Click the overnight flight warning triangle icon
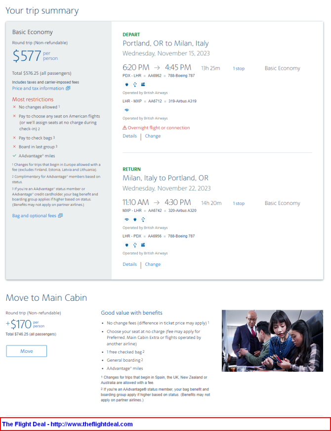Viewport: 331px width, 431px height. coord(125,128)
